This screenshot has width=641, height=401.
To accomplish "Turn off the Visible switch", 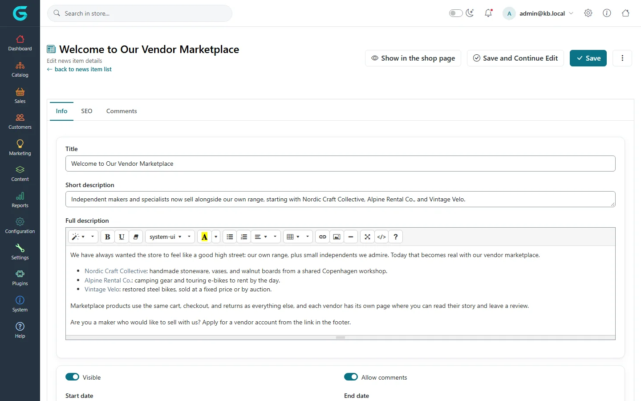I will pos(72,377).
